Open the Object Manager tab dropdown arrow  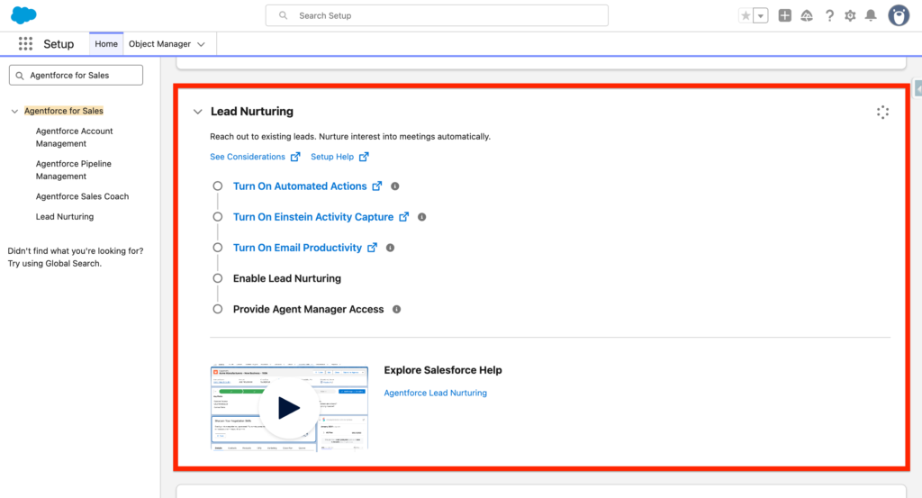[x=201, y=44]
